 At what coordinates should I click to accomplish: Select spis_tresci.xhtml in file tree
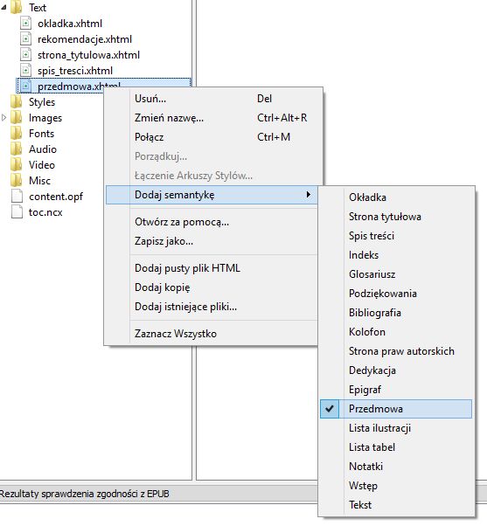tap(75, 71)
